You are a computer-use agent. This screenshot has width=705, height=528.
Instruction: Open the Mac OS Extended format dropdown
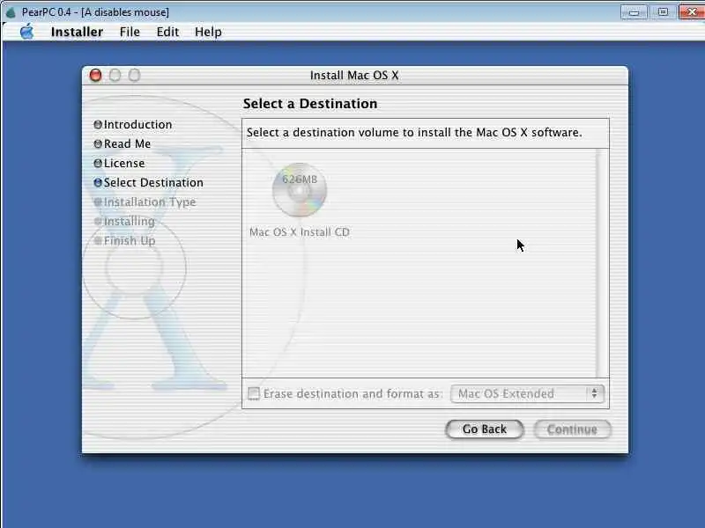[527, 393]
